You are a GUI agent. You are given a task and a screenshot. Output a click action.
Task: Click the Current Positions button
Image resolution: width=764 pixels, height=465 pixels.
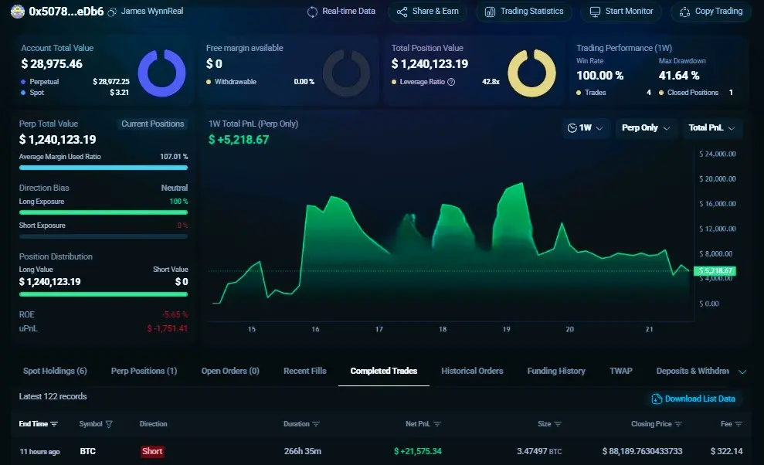coord(152,124)
